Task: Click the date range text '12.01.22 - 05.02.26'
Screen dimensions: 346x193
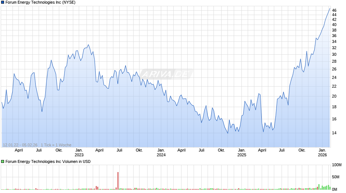Action: click(20, 145)
